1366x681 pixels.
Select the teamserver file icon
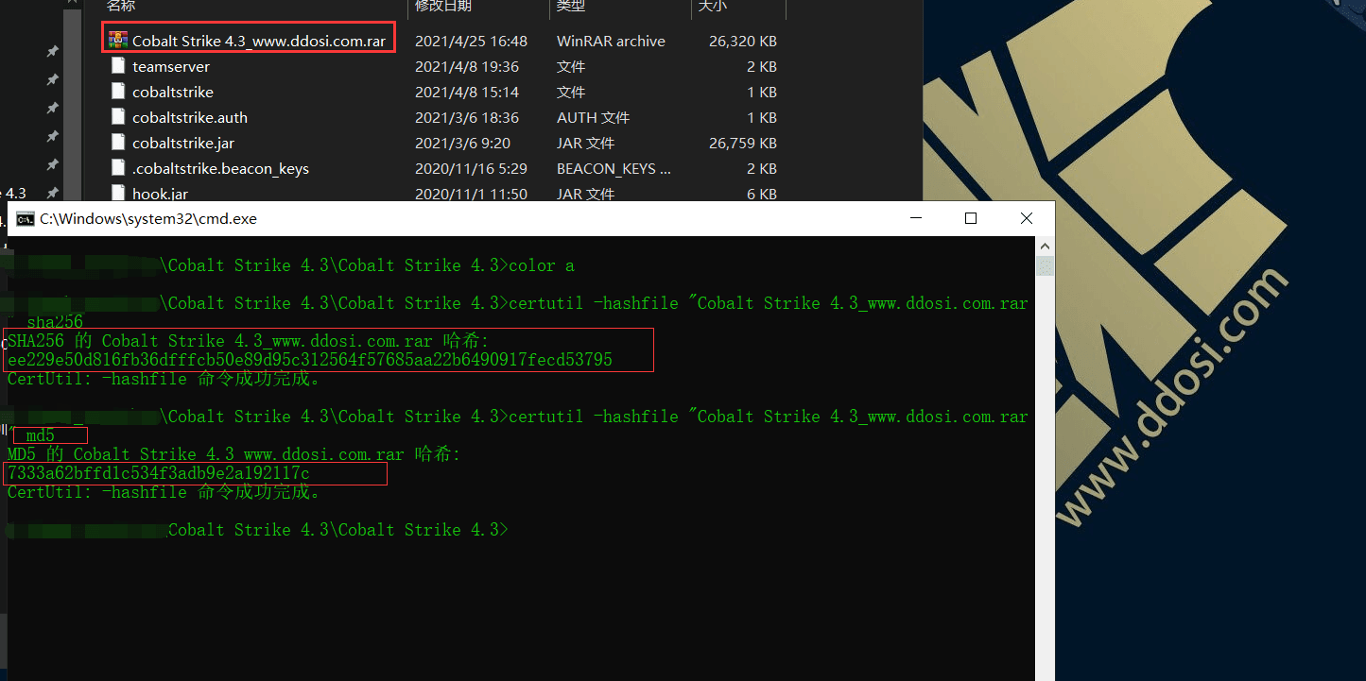[118, 66]
